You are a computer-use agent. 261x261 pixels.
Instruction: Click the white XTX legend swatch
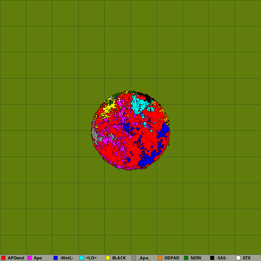click(x=238, y=258)
